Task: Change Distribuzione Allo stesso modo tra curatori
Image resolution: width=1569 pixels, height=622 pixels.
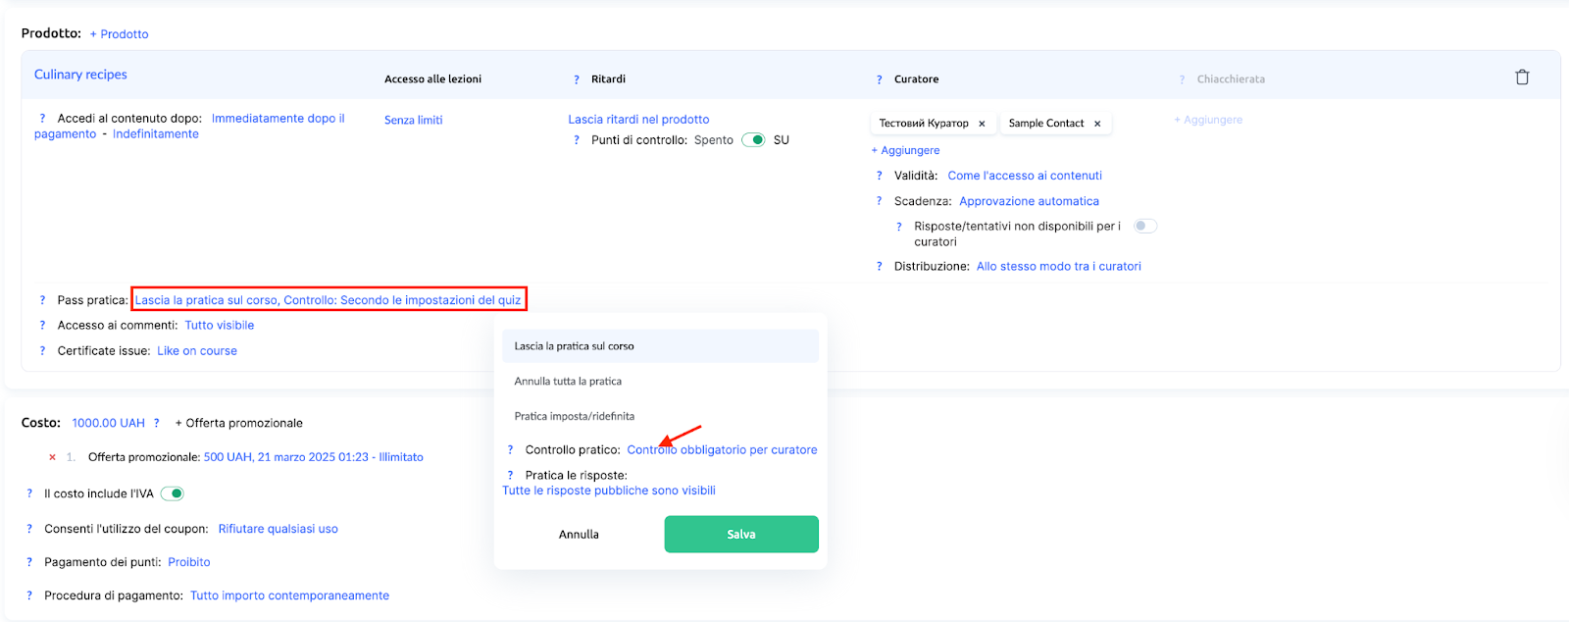Action: pos(1058,266)
